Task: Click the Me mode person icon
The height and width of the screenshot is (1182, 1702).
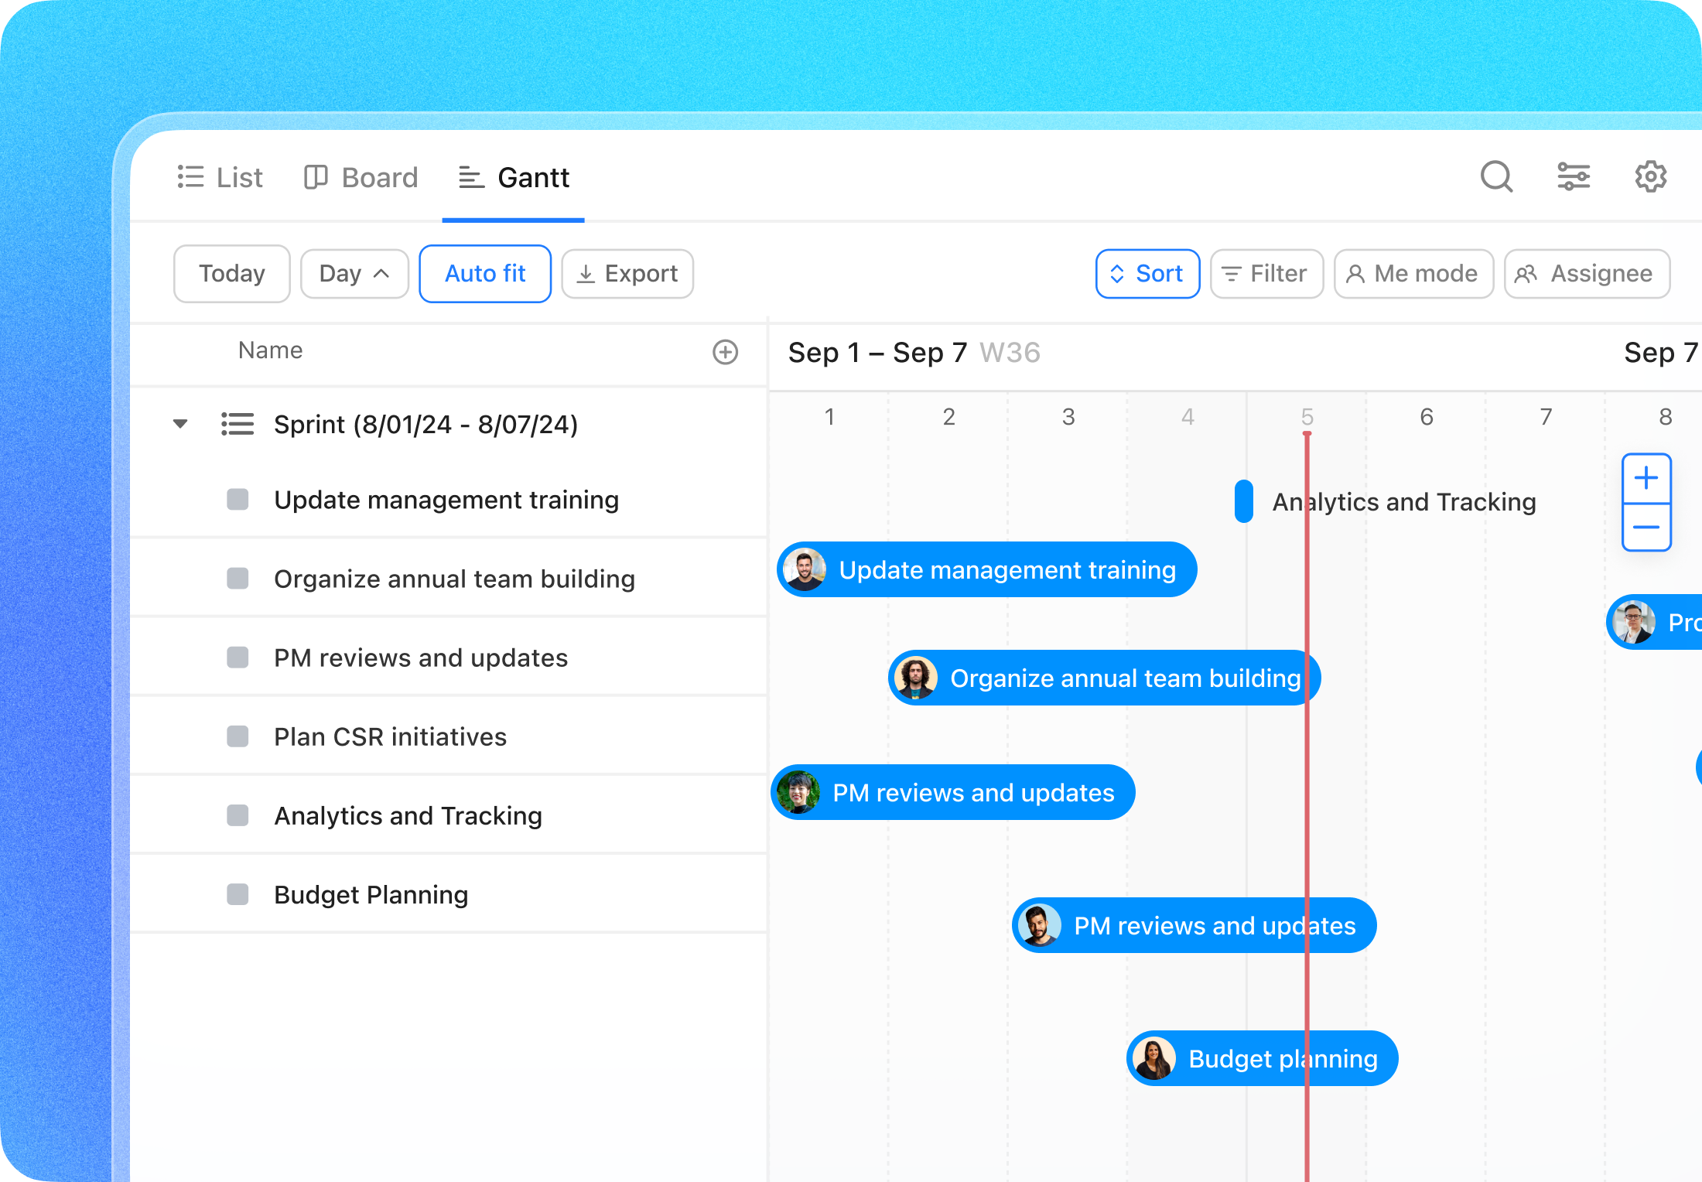Action: (x=1354, y=273)
